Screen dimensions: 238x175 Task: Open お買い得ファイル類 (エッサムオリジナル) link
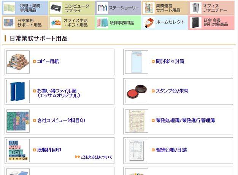(59, 93)
